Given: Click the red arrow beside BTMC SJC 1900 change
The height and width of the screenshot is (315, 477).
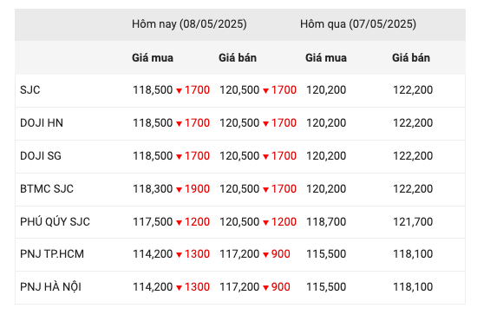Looking at the screenshot, I should coord(180,190).
